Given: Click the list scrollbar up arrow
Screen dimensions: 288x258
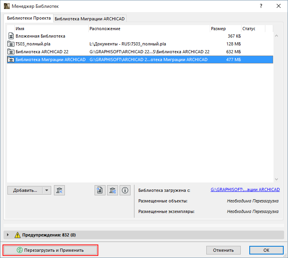Looking at the screenshot, I should 276,36.
